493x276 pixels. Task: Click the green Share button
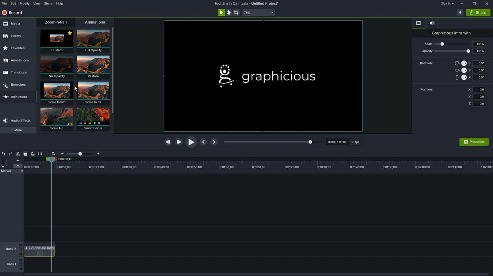coord(478,12)
